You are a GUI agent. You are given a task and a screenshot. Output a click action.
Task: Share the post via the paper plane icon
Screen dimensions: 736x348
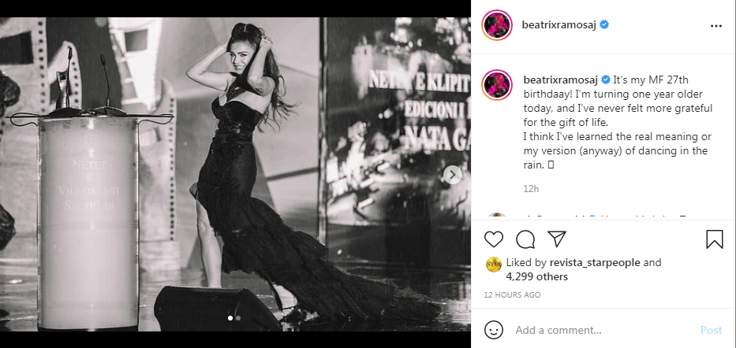coord(556,239)
